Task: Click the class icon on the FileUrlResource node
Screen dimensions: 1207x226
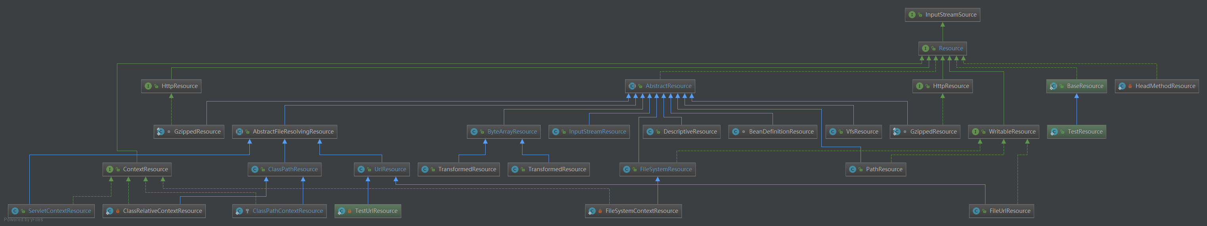Action: [x=976, y=211]
